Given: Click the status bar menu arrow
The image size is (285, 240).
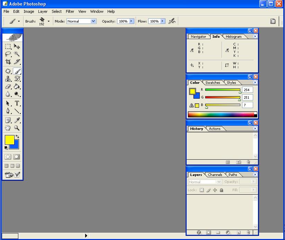Looking at the screenshot, I should [86, 235].
